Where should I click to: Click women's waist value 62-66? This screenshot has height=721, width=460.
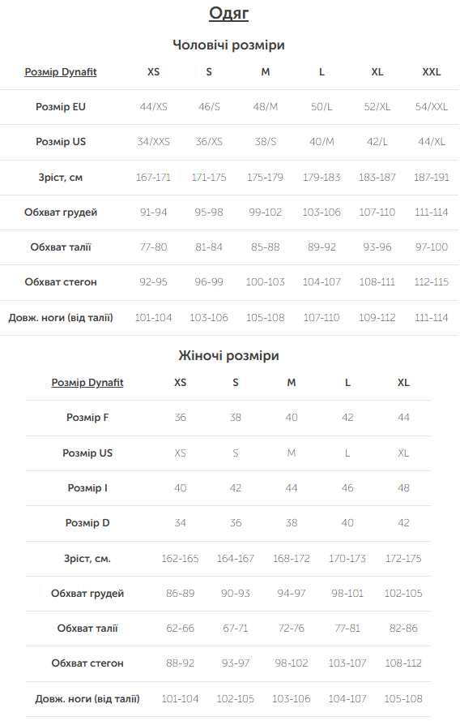[180, 628]
